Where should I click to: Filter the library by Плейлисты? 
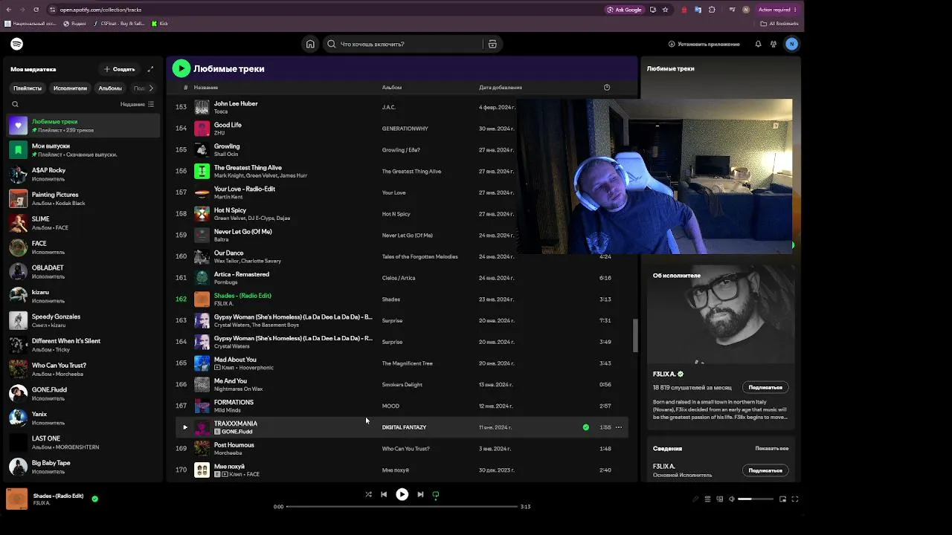click(28, 88)
